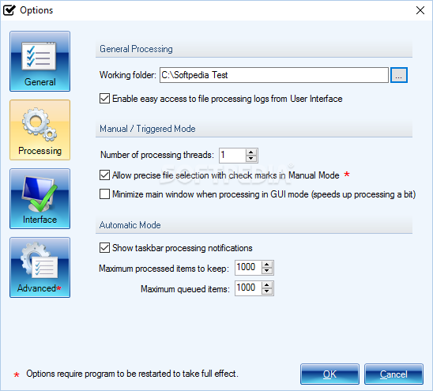Click the Automatic Mode section header
The image size is (433, 391).
click(254, 225)
